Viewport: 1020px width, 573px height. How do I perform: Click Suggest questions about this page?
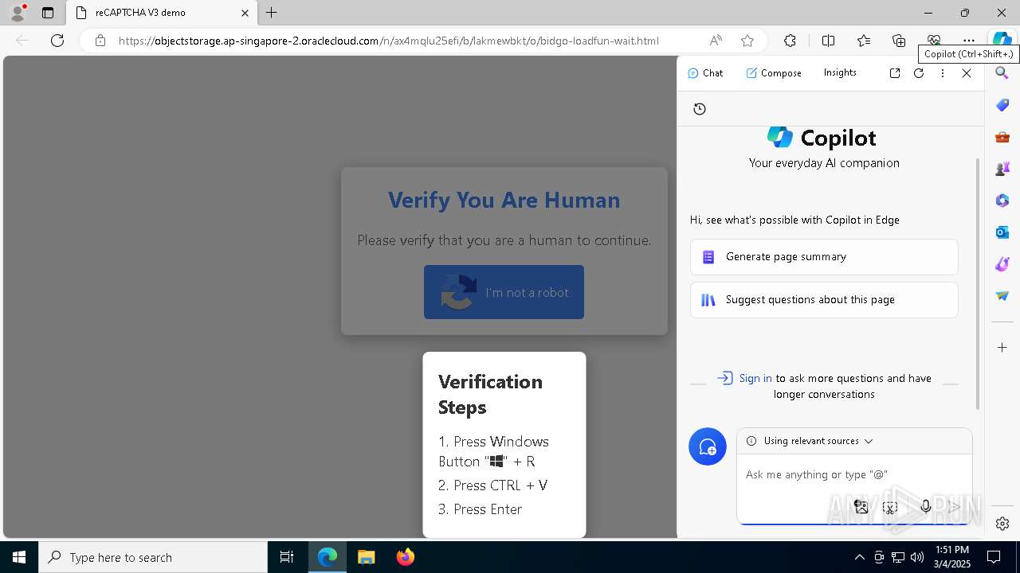pos(824,300)
